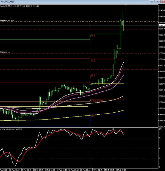The height and width of the screenshot is (171, 165).
Task: Click the 23 Feb 10:15 time label
Action: coord(14,170)
